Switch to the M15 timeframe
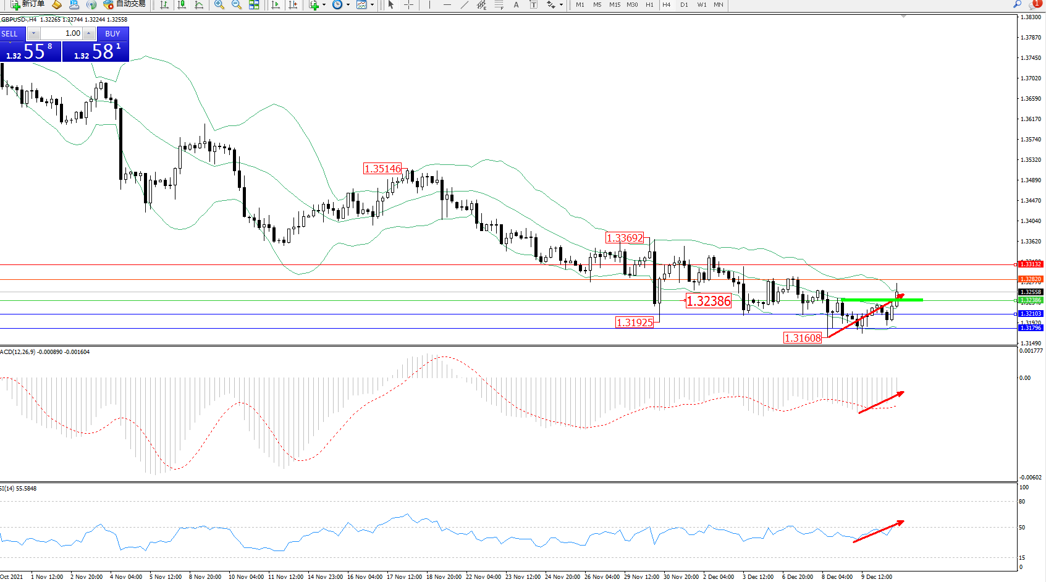Viewport: 1046px width, 582px height. [x=614, y=4]
